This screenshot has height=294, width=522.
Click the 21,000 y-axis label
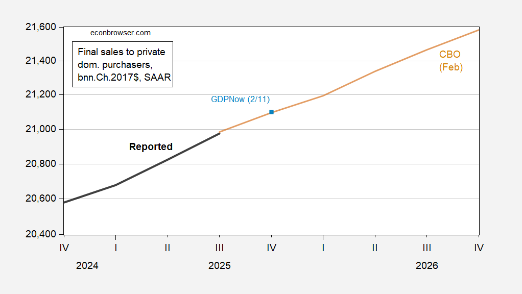41,129
